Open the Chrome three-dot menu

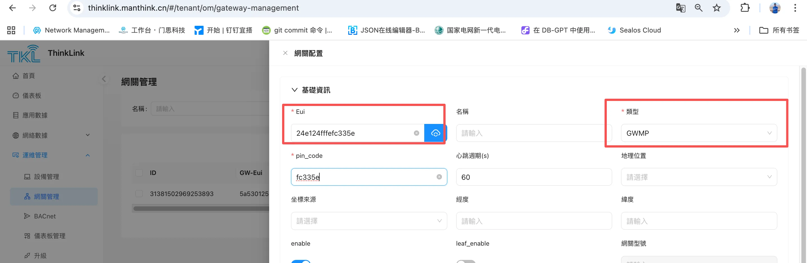pyautogui.click(x=795, y=8)
